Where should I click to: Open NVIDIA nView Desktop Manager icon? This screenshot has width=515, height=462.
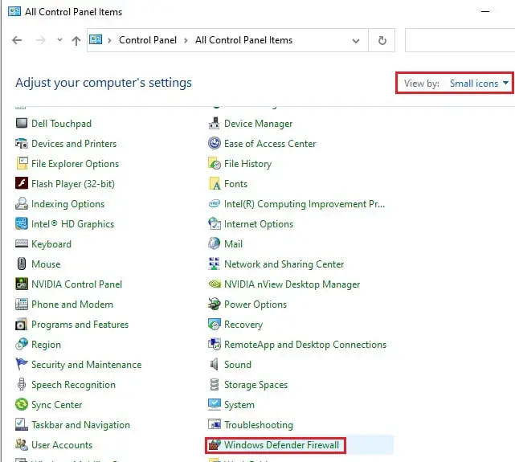[x=215, y=284]
